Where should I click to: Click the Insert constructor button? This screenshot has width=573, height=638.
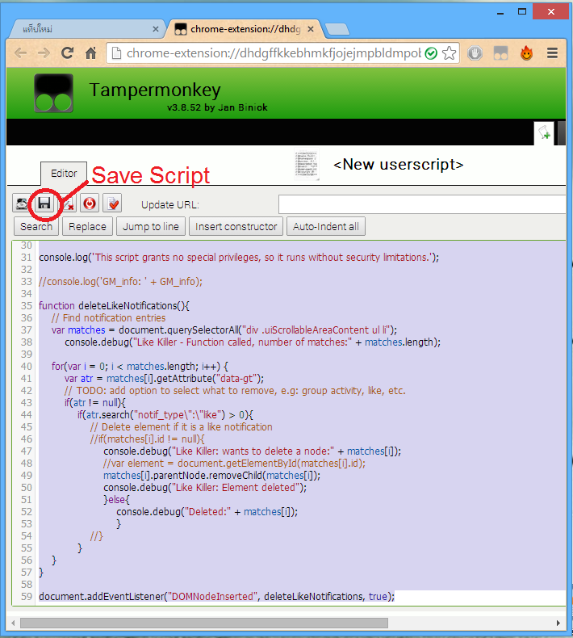point(236,227)
